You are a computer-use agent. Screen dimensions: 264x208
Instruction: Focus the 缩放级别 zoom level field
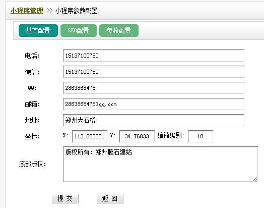201,136
